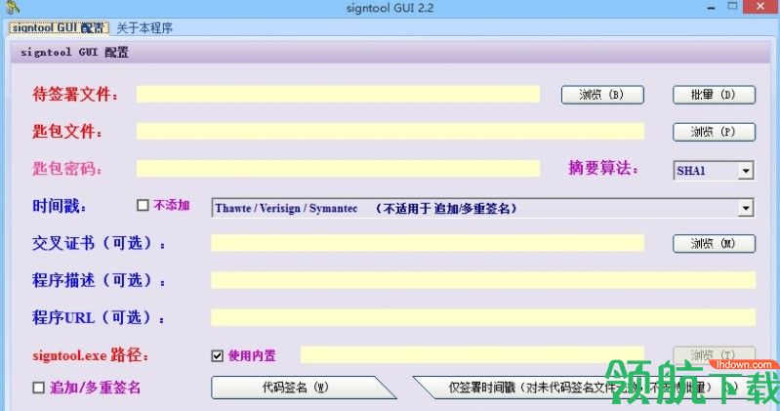
Task: Focus the 匙包文件 input field
Action: point(390,132)
